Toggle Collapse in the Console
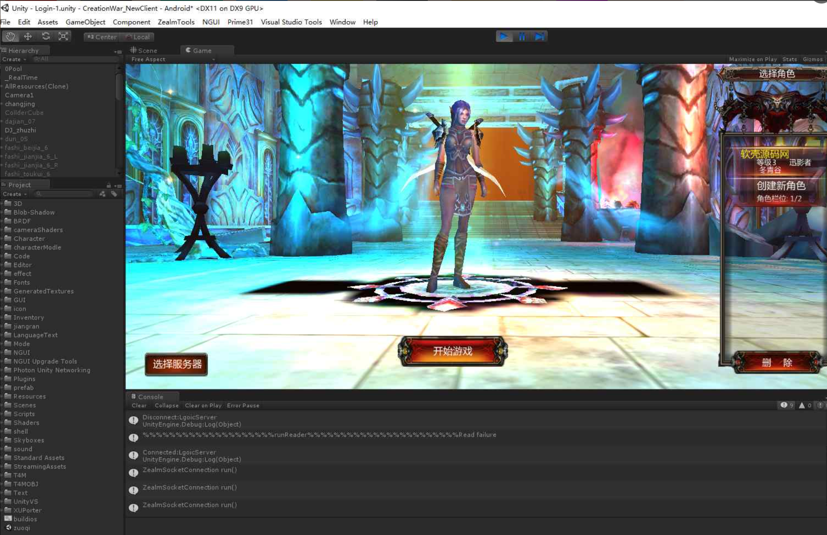Screen dimensions: 827x535 coord(167,405)
